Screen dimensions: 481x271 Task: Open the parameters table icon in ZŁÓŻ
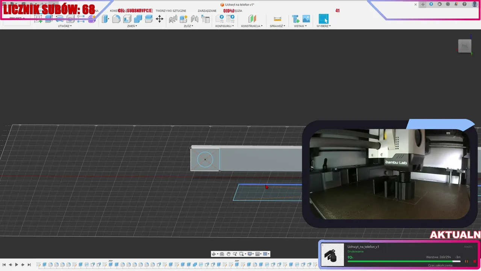[x=206, y=19]
